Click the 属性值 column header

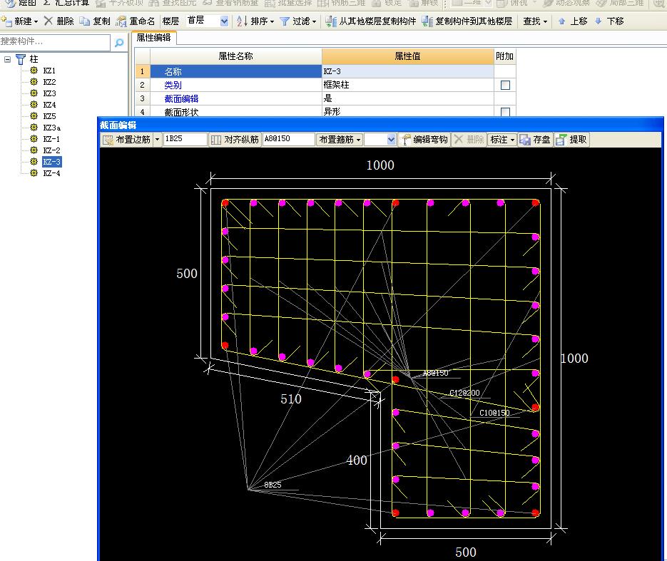[407, 56]
